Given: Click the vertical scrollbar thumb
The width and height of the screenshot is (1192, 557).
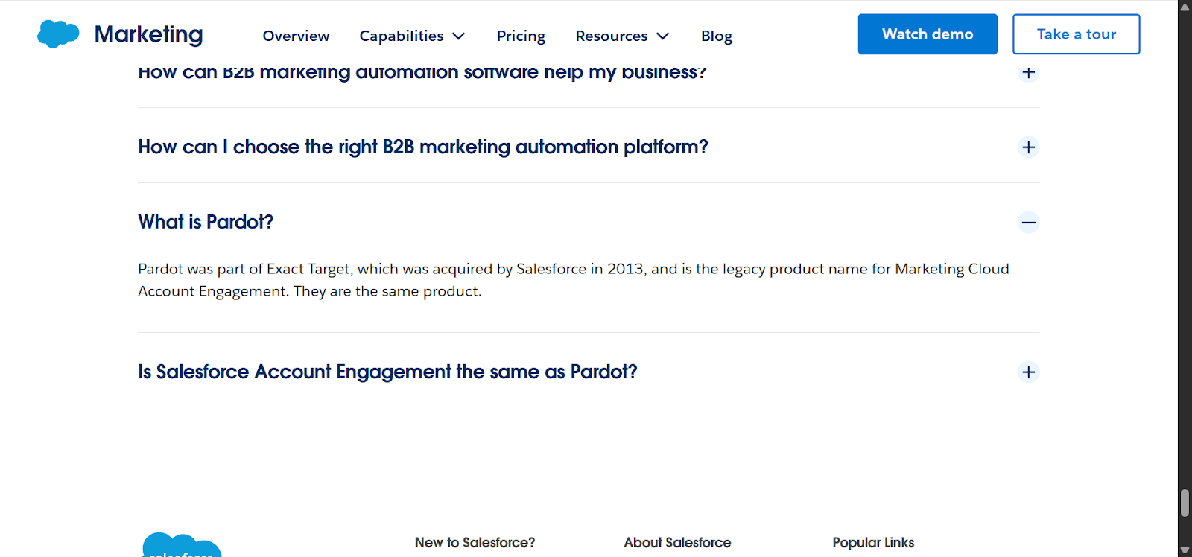Looking at the screenshot, I should 1185,503.
